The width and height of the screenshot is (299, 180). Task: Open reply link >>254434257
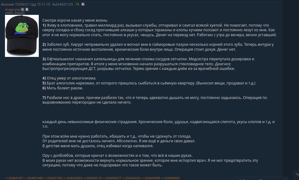pyautogui.click(x=112, y=178)
